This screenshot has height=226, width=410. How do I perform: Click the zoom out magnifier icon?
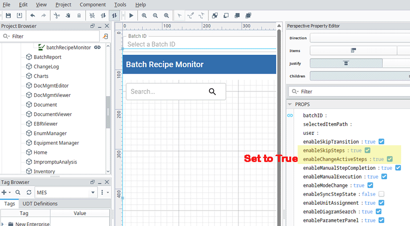coord(155,16)
